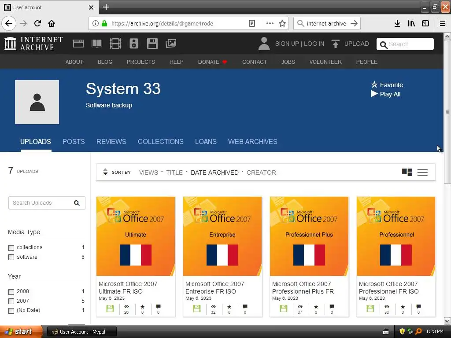The height and width of the screenshot is (338, 451).
Task: Reload the page with the refresh icon
Action: coord(37,23)
